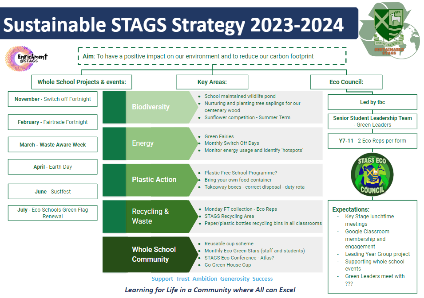Click 'Senior Student Leadership Team' box
Screen dimensions: 424x298
[x=372, y=121]
